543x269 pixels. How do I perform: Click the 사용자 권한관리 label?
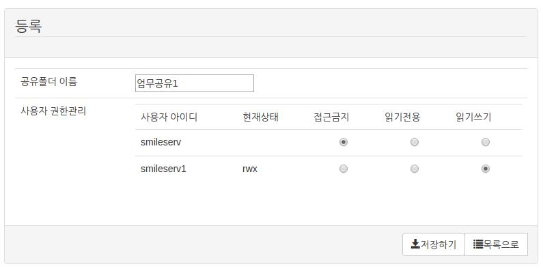tap(53, 111)
